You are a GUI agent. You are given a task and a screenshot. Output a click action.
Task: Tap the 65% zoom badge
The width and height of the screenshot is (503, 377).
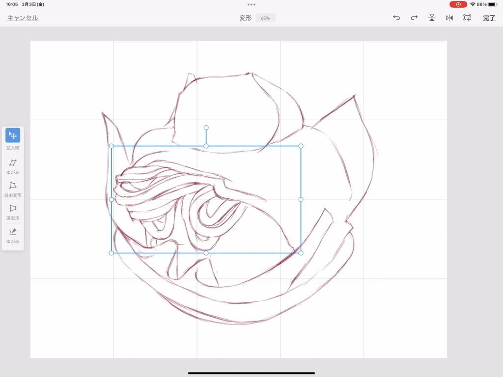[265, 18]
